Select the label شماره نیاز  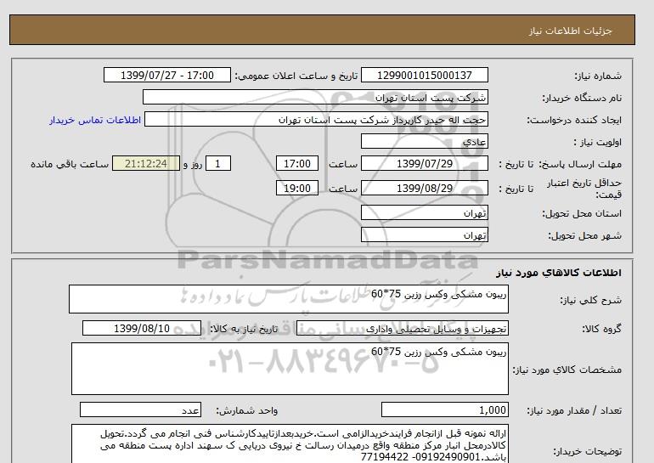pyautogui.click(x=598, y=76)
